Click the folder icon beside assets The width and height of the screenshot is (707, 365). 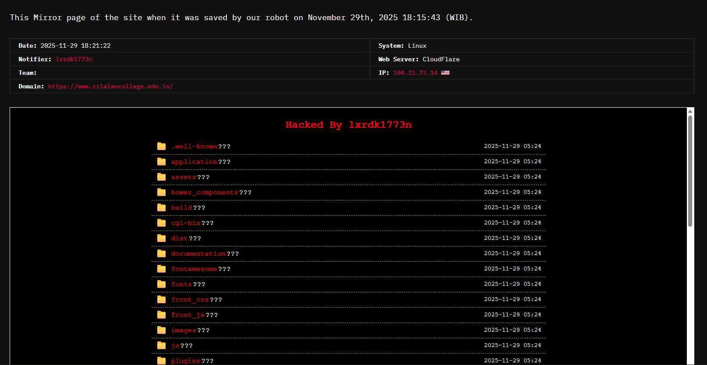click(161, 177)
